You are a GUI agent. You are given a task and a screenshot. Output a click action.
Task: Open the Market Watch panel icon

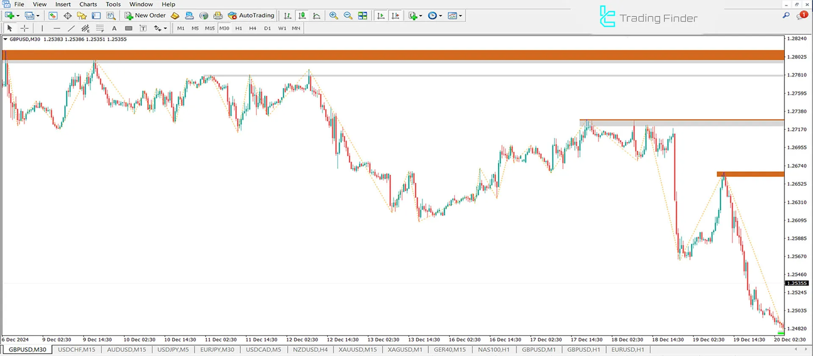tap(53, 16)
